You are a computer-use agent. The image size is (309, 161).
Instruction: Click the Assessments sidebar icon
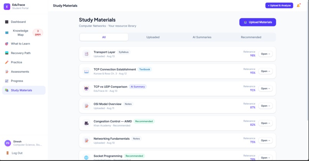point(7,71)
